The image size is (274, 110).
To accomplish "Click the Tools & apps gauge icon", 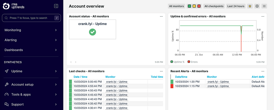I will 7,94.
